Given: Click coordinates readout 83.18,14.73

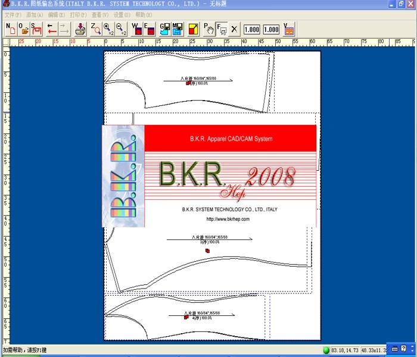Looking at the screenshot, I should coord(345,350).
